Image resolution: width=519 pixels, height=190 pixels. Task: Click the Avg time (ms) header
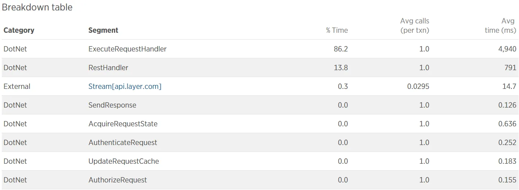coord(500,26)
